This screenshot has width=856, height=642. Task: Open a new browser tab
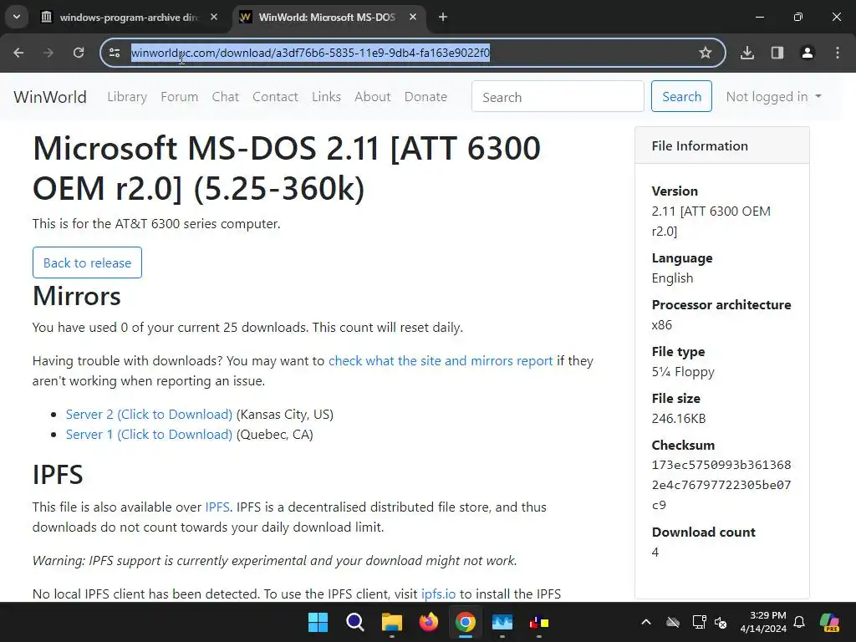(443, 18)
